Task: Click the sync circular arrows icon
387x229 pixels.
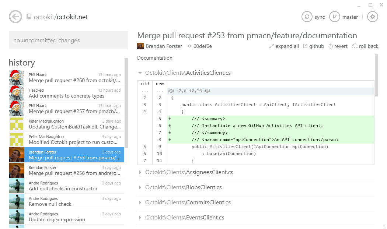Action: 307,17
